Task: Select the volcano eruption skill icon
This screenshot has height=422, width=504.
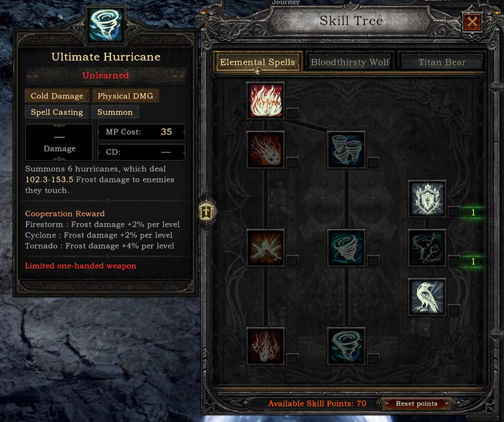Action: [x=265, y=248]
